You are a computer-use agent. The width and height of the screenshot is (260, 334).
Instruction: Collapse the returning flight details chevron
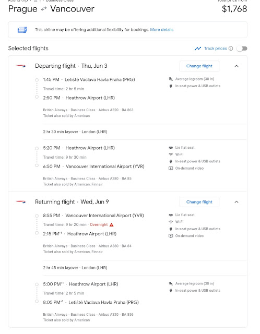click(x=237, y=202)
